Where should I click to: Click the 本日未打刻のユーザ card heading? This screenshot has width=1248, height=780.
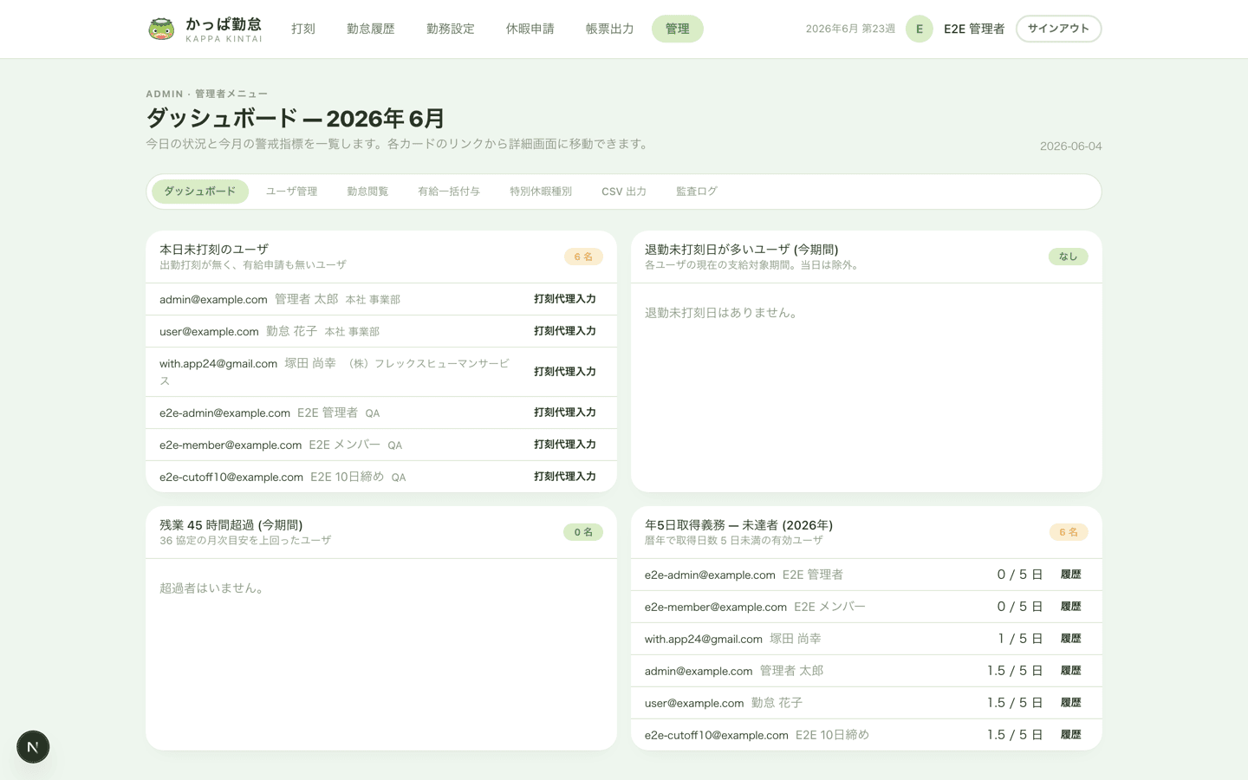(214, 250)
